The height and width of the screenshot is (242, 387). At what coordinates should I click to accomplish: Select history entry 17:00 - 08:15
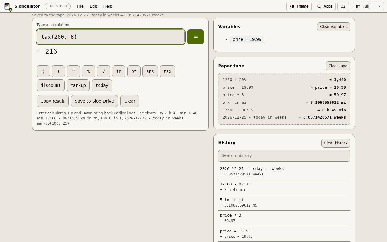[284, 187]
